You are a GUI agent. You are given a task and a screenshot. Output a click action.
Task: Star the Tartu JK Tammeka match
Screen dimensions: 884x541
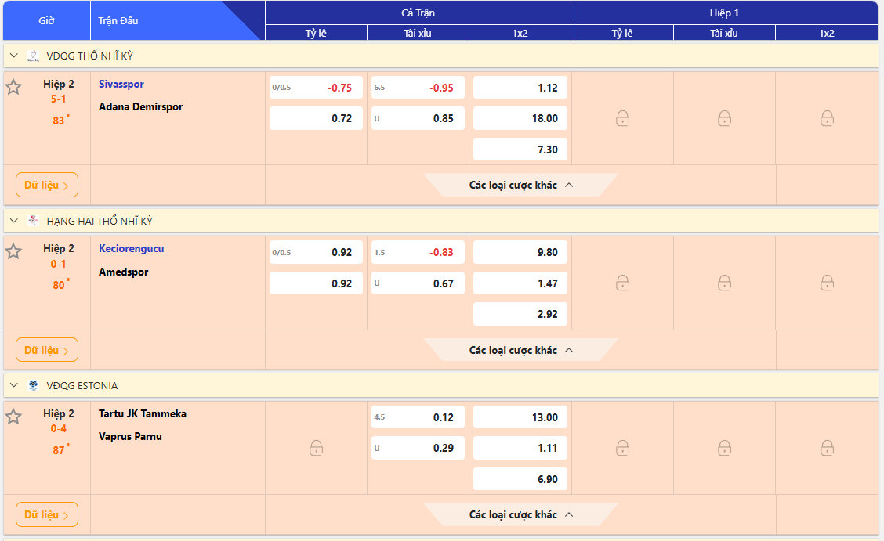(13, 417)
